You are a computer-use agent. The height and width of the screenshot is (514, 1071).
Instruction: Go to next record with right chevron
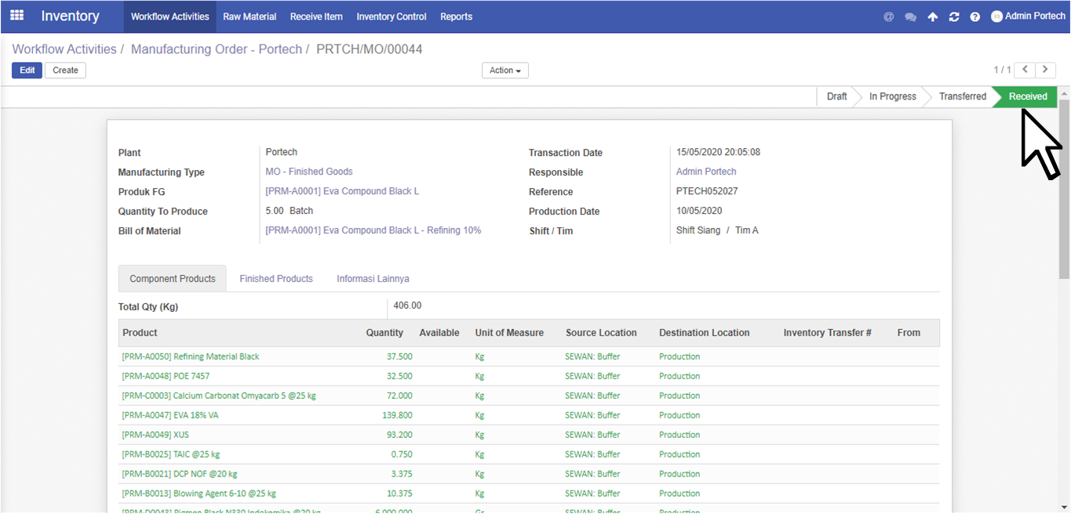pyautogui.click(x=1045, y=70)
